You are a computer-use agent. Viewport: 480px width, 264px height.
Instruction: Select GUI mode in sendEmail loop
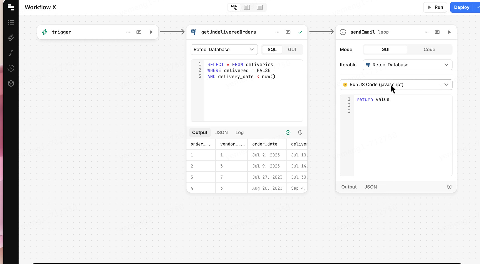[385, 50]
